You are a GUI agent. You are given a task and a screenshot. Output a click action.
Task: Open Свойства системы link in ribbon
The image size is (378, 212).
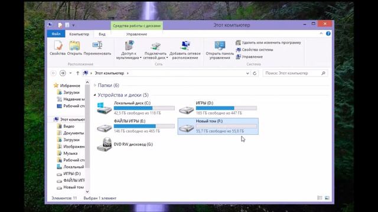tap(255, 49)
